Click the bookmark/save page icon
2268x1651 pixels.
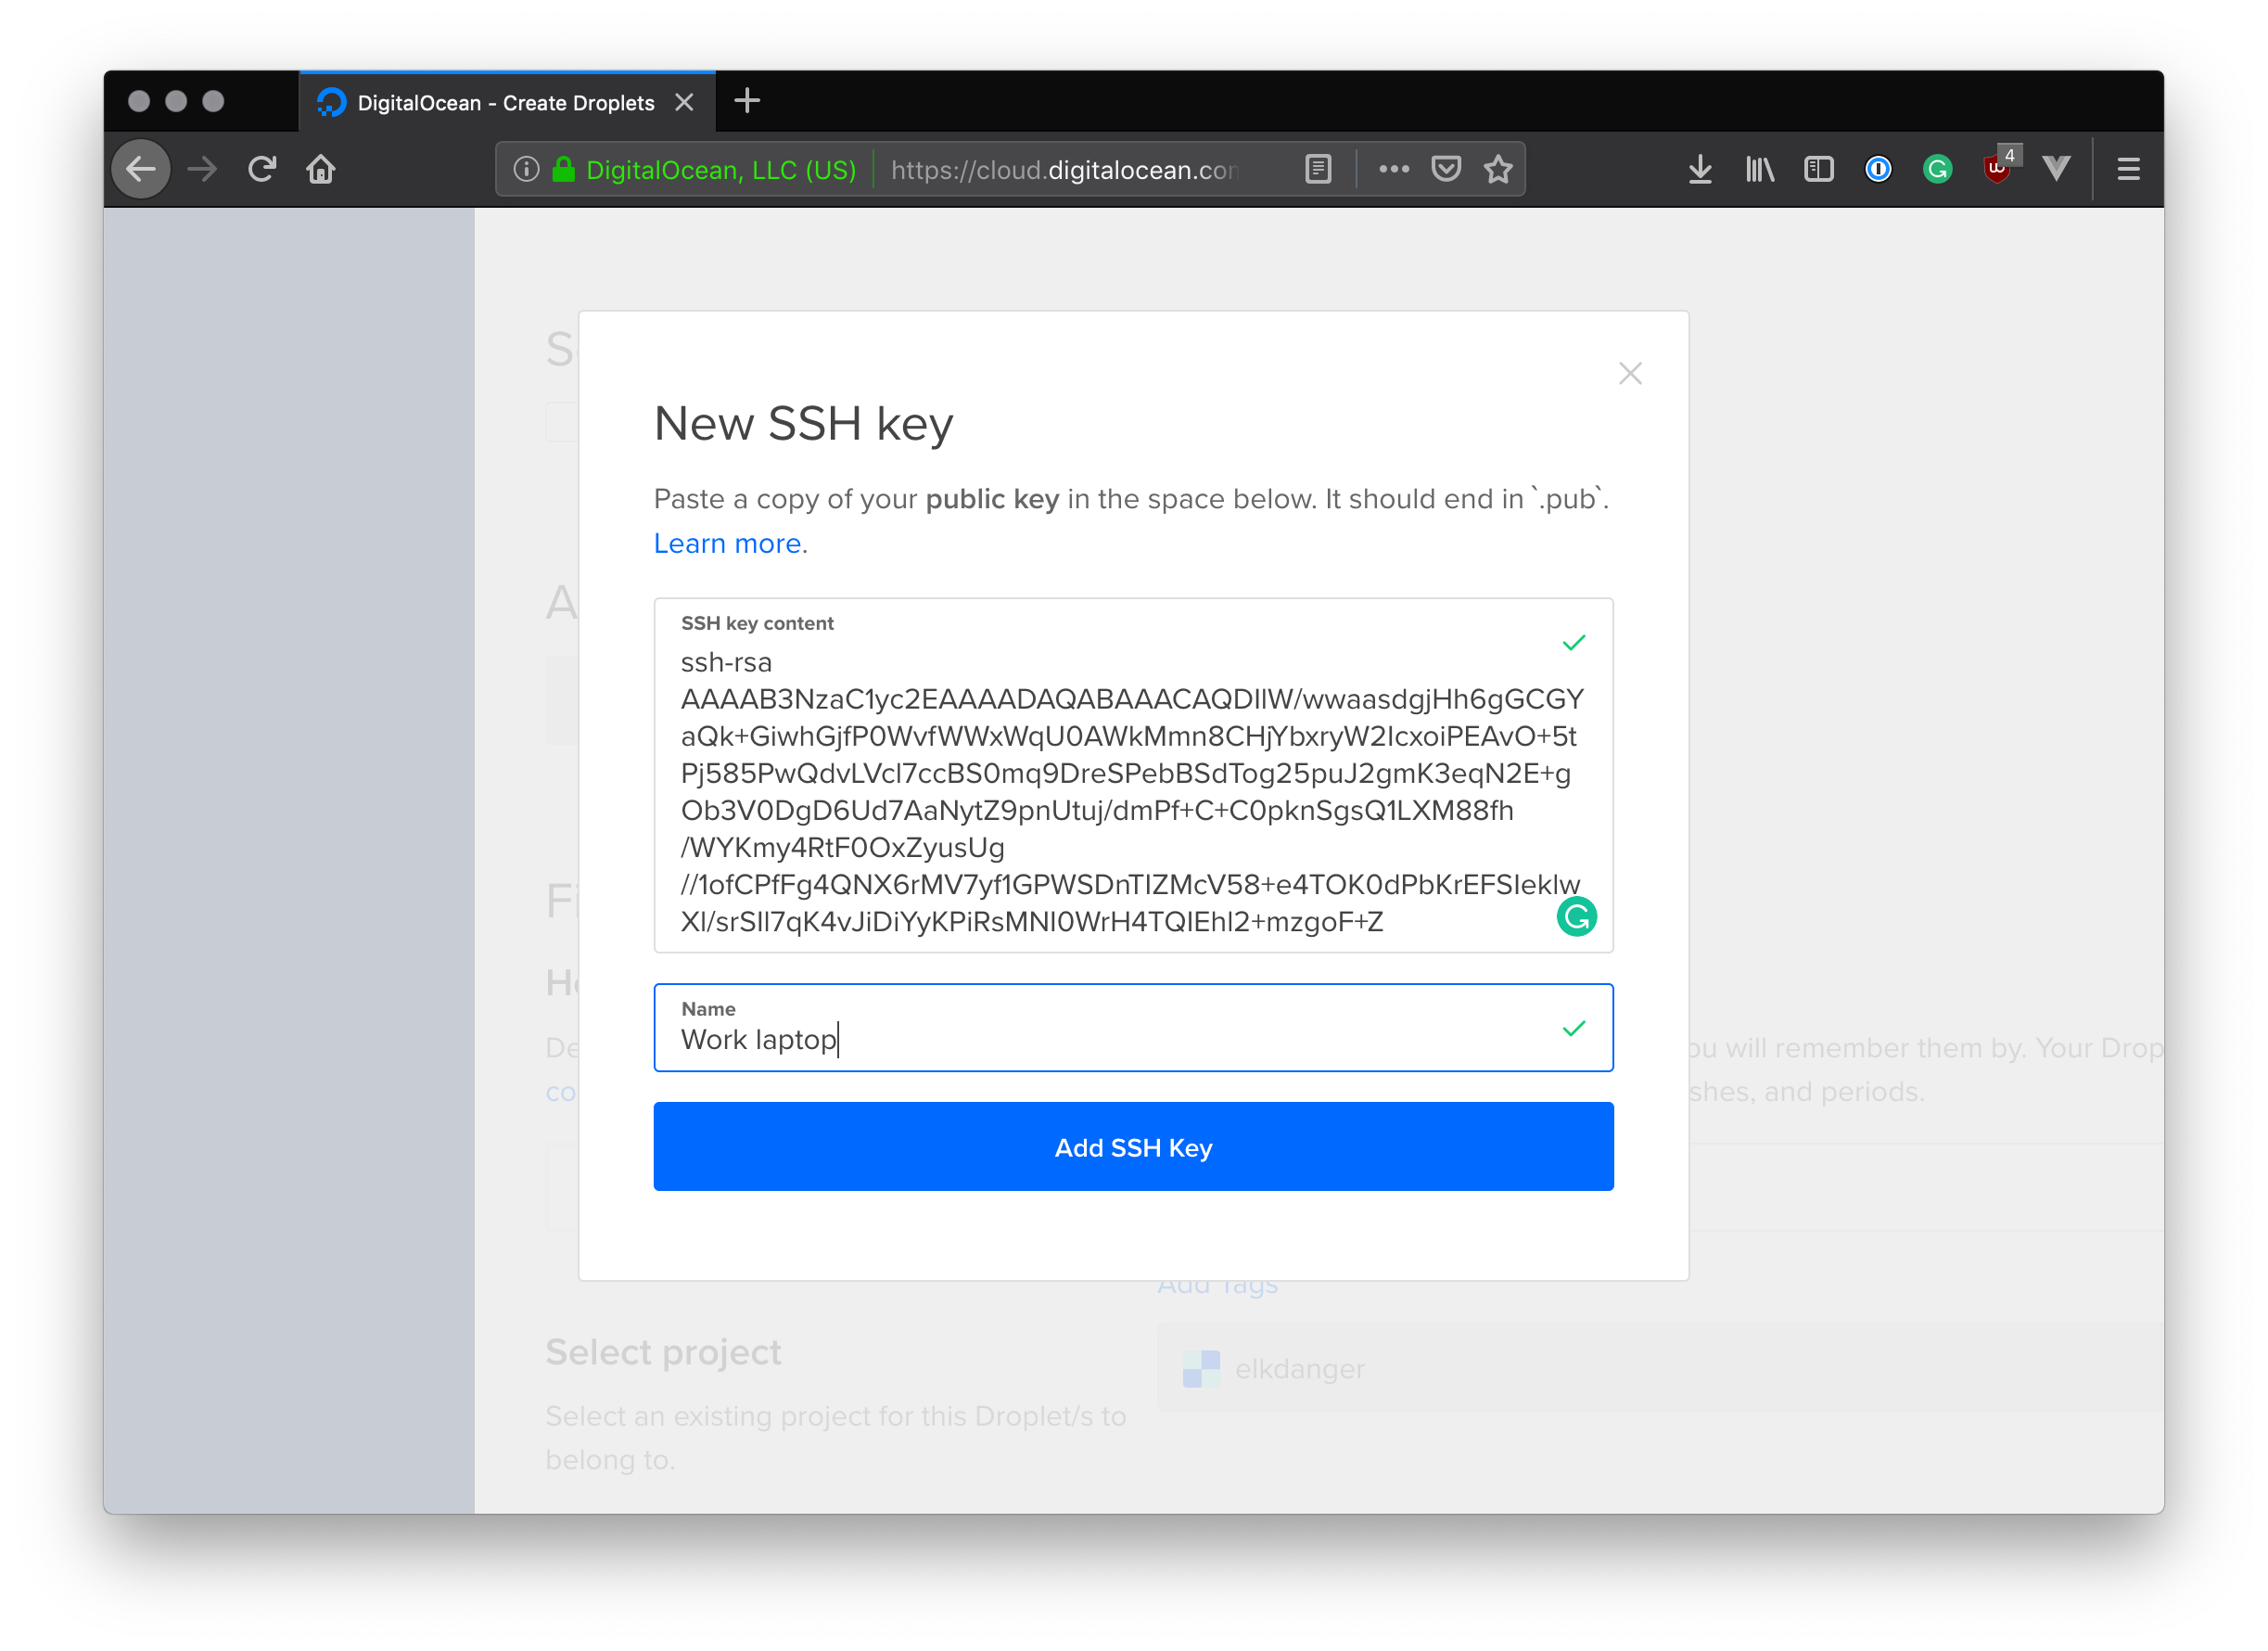(1497, 169)
